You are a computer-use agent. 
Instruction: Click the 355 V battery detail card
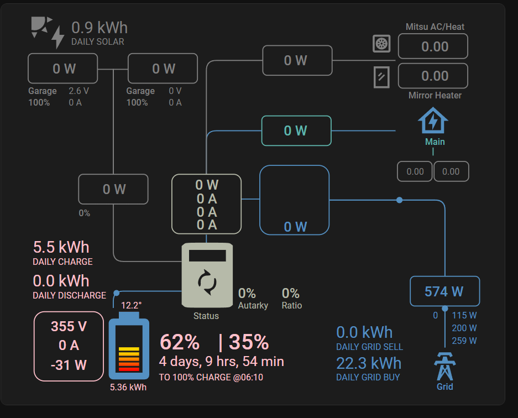point(69,346)
